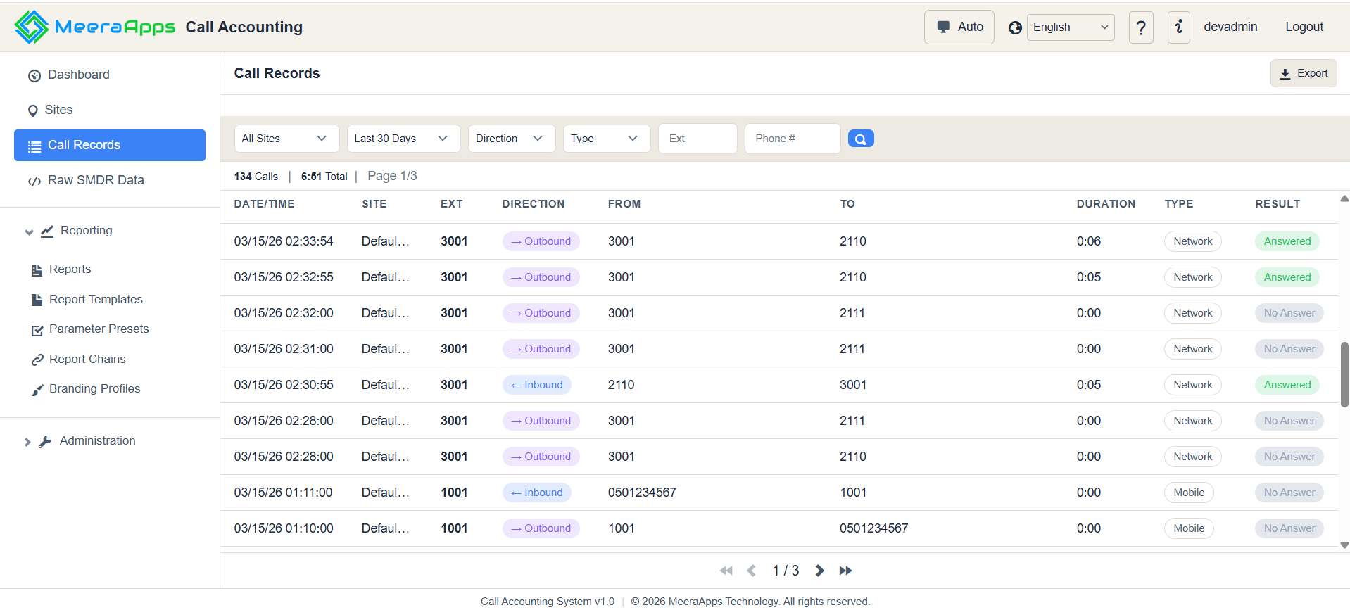The width and height of the screenshot is (1350, 610).
Task: Click the Administration wrench icon
Action: [x=45, y=442]
